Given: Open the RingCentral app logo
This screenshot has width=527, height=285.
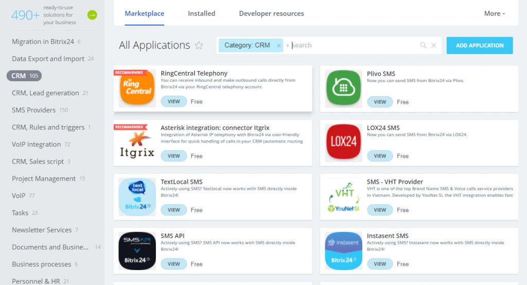Looking at the screenshot, I should (137, 88).
